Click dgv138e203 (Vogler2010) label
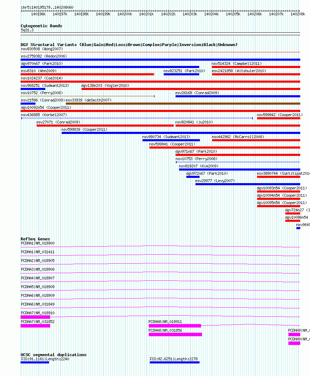 [105, 85]
